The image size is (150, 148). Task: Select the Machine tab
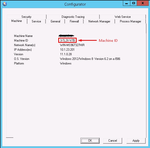tap(17, 21)
